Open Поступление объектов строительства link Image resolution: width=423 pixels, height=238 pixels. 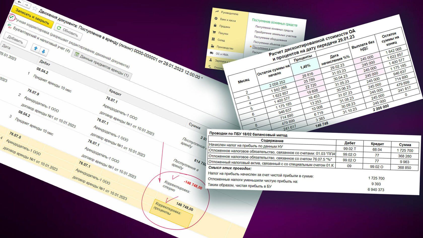[270, 44]
